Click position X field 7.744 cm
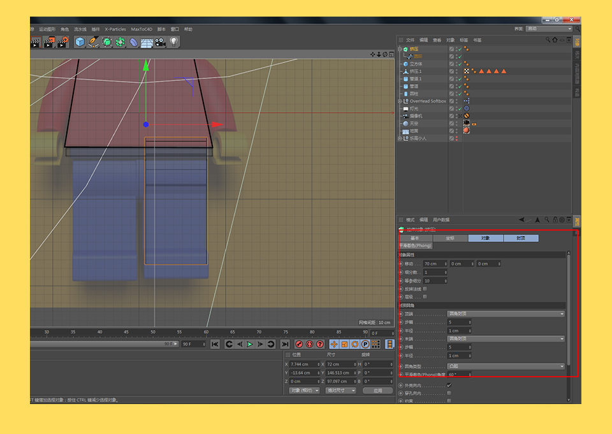This screenshot has height=434, width=612. click(x=305, y=364)
